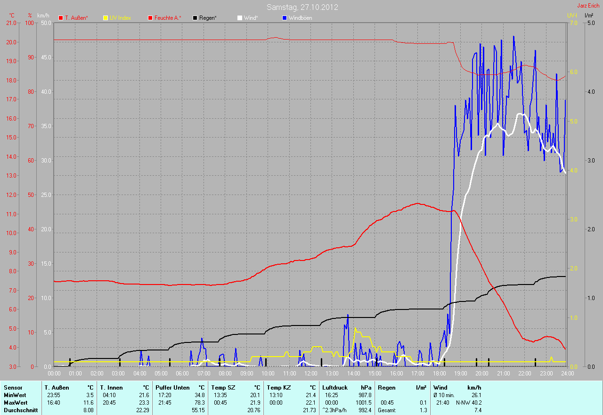Image resolution: width=603 pixels, height=415 pixels.
Task: Click the black Regen legend swatch
Action: (195, 18)
